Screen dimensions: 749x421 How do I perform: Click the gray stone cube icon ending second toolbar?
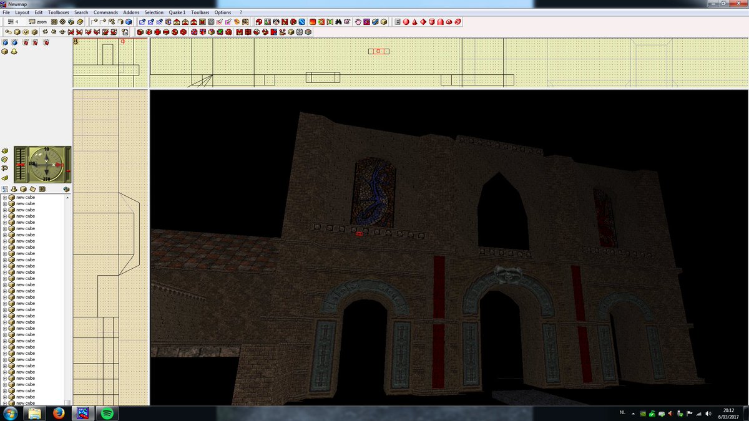[308, 32]
